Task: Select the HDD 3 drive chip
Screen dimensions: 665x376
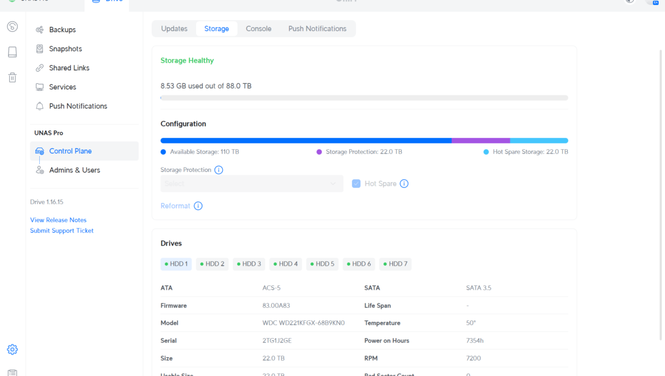Action: coord(249,264)
